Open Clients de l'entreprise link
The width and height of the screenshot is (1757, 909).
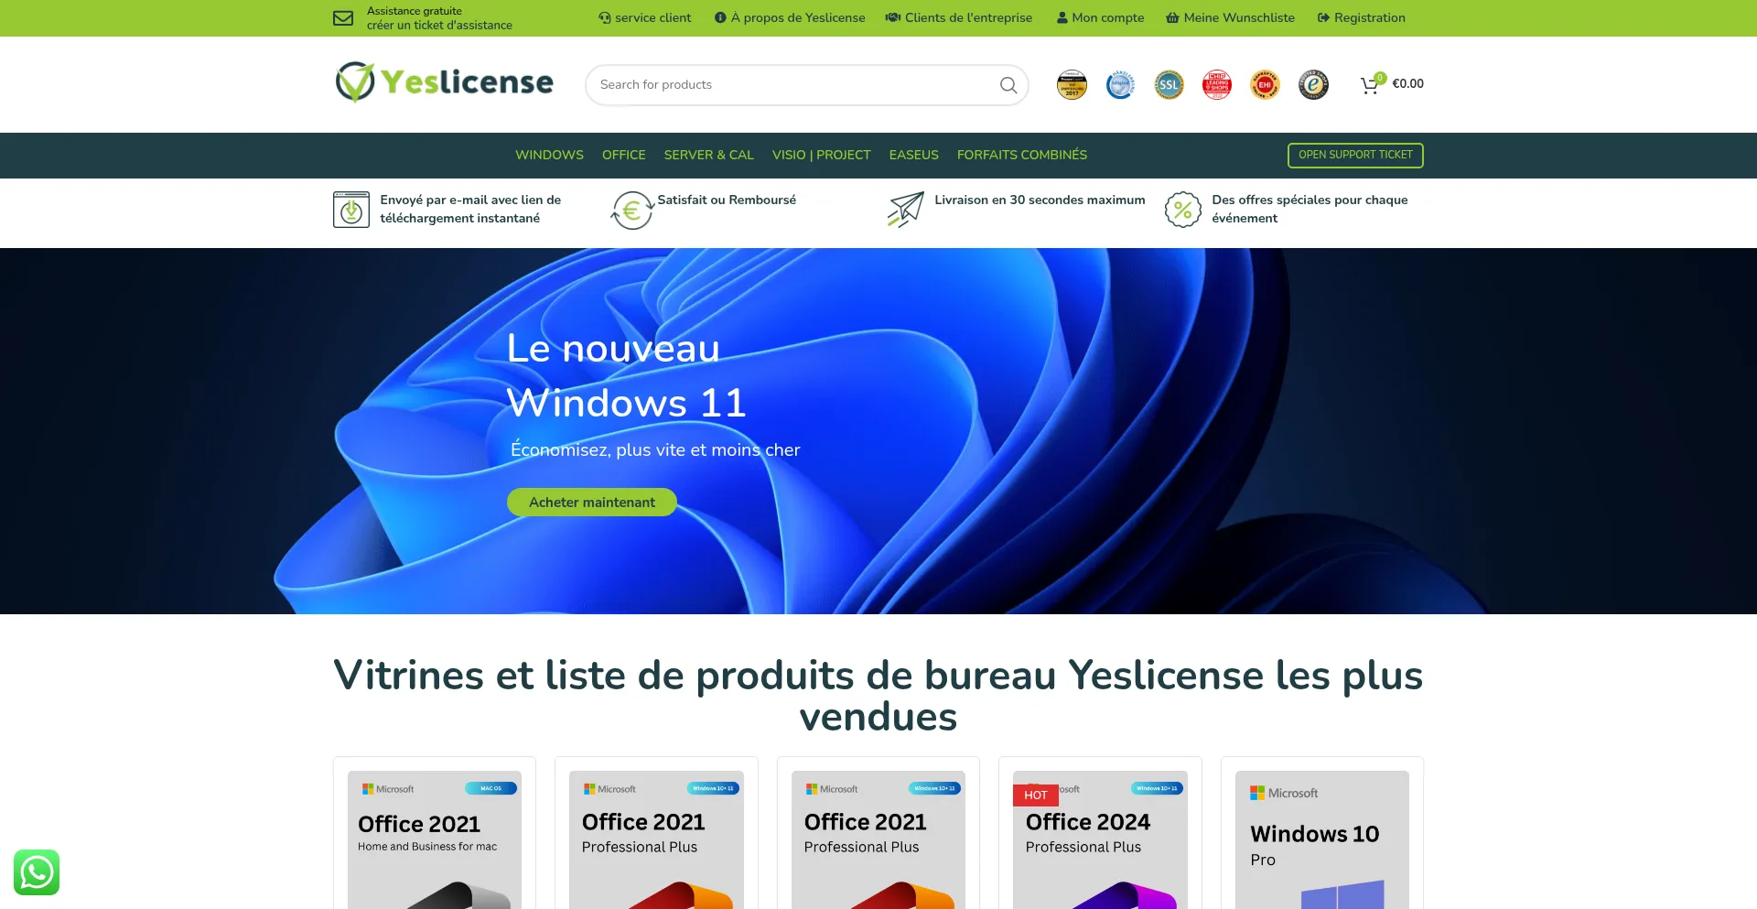click(x=958, y=17)
